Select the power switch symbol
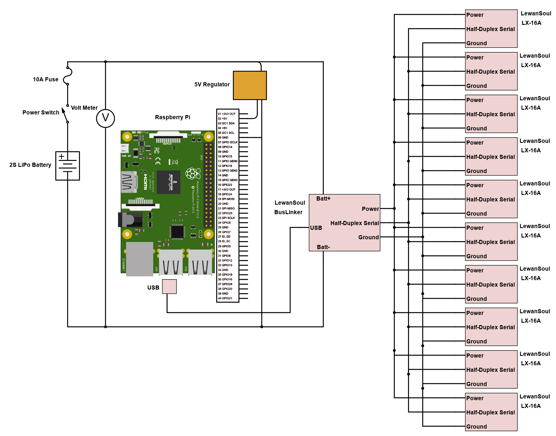 (x=65, y=114)
